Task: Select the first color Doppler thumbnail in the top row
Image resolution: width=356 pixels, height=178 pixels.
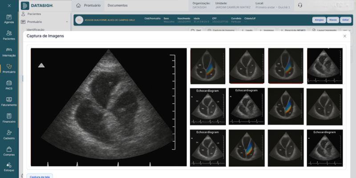Action: (208, 66)
